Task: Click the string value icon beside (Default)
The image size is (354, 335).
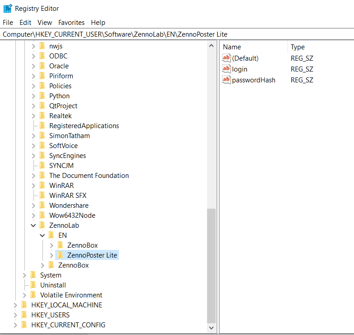Action: [226, 58]
